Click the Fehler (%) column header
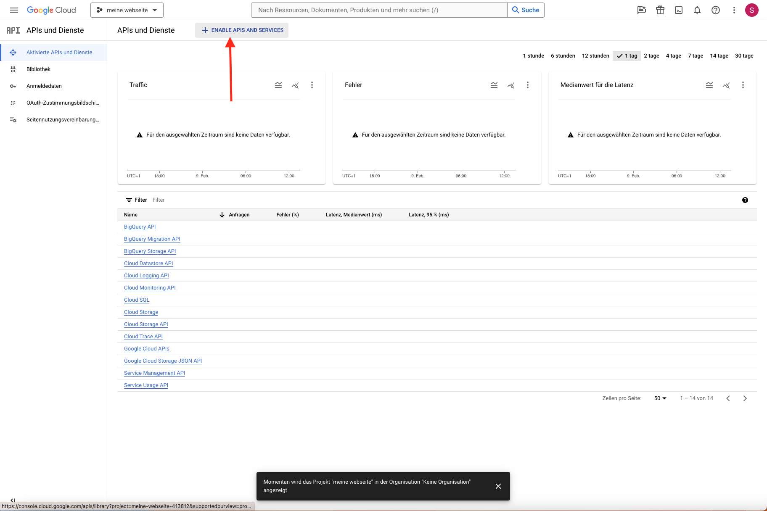 click(x=288, y=215)
